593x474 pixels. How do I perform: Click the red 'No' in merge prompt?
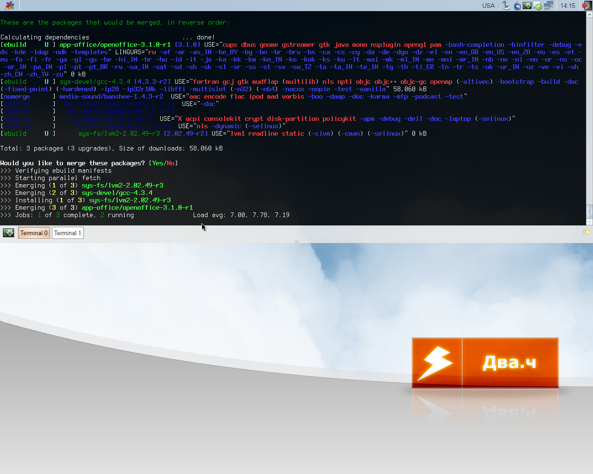(x=170, y=163)
